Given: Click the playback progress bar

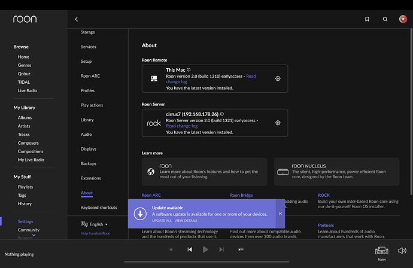Looking at the screenshot, I should (x=206, y=262).
